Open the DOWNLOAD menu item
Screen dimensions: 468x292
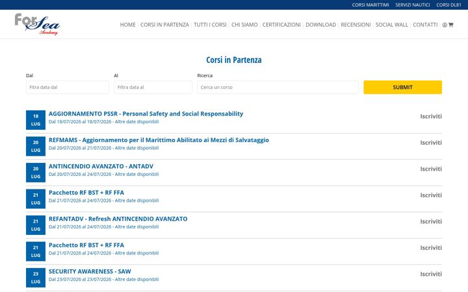tap(321, 25)
